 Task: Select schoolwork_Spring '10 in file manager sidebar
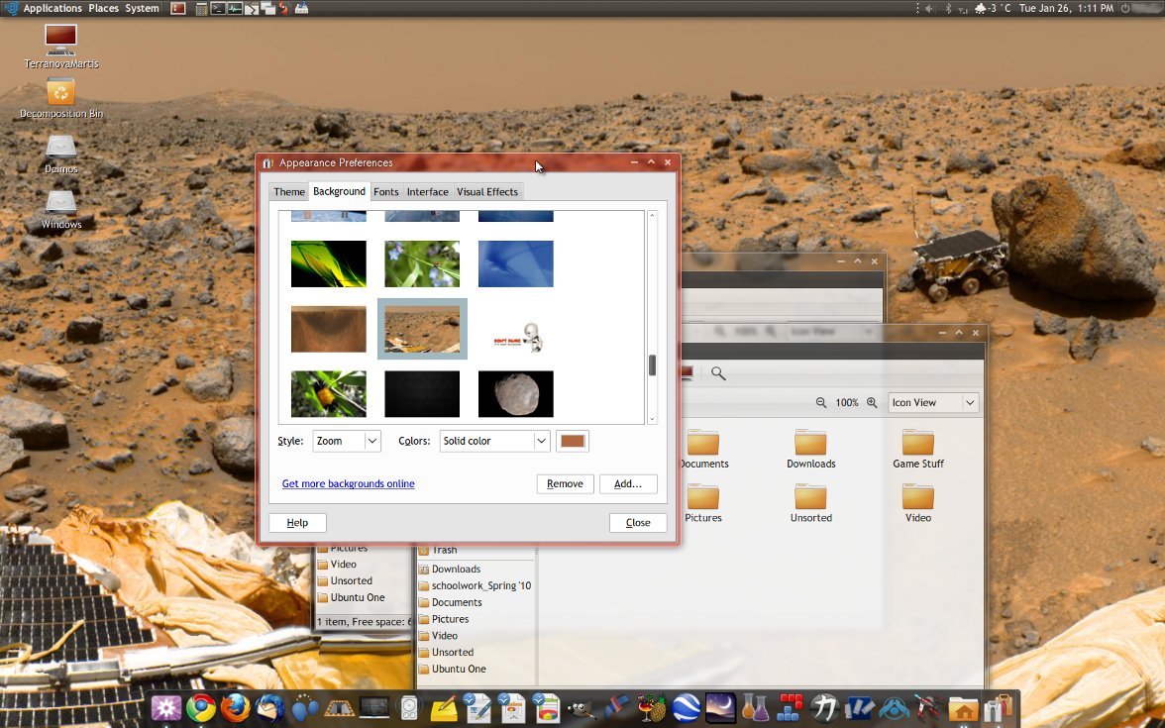point(476,585)
